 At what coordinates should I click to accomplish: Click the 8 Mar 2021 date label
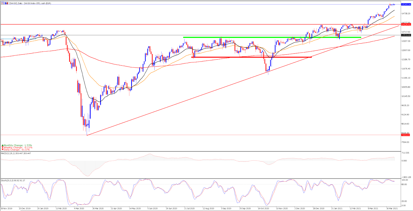pos(373,208)
